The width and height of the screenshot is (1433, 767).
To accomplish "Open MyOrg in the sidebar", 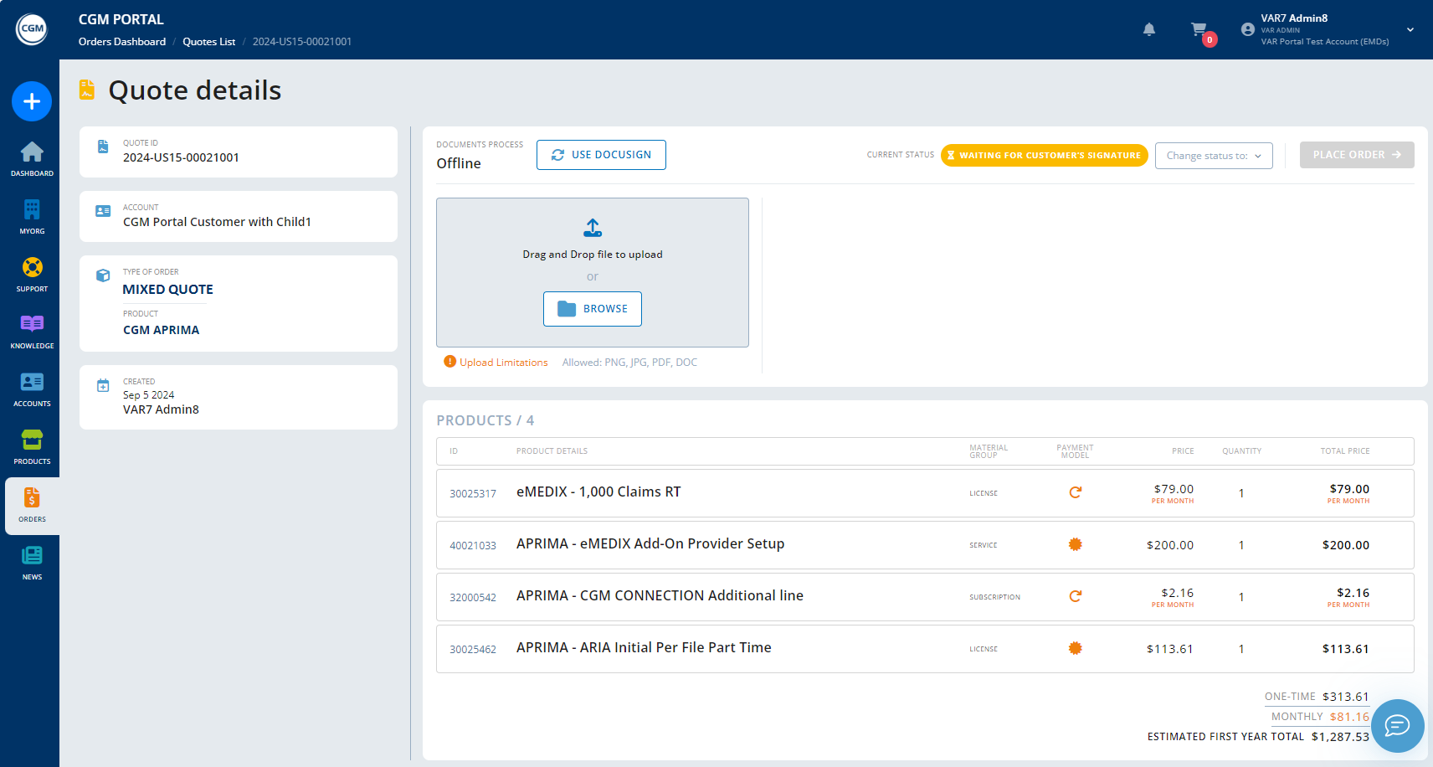I will [32, 215].
